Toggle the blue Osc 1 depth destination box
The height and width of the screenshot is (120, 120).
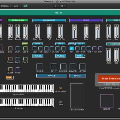coord(18,48)
